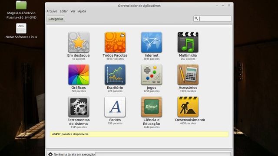
Task: Open the Todos Pacotes orange gears icon
Action: 115,42
